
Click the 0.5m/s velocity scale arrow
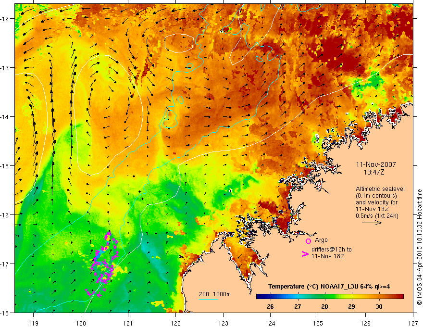pos(372,223)
